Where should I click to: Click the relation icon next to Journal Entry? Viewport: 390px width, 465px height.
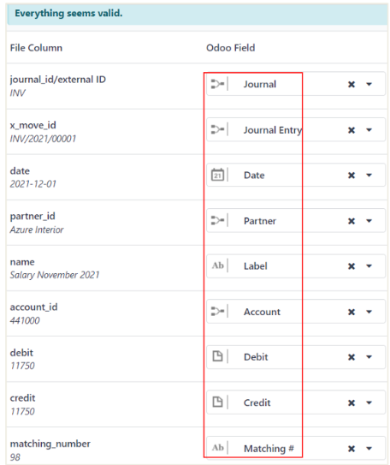pos(217,129)
